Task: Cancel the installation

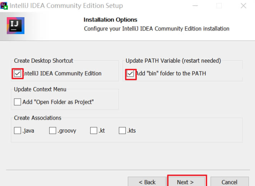Action: pos(229,182)
